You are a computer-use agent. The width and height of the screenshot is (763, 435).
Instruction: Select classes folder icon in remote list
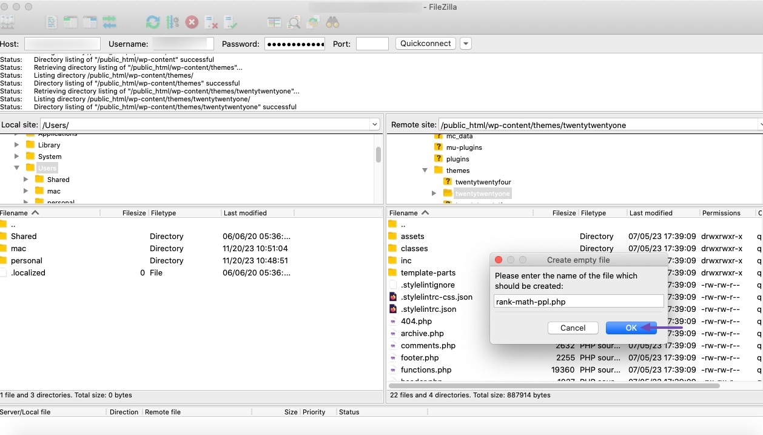pyautogui.click(x=392, y=248)
